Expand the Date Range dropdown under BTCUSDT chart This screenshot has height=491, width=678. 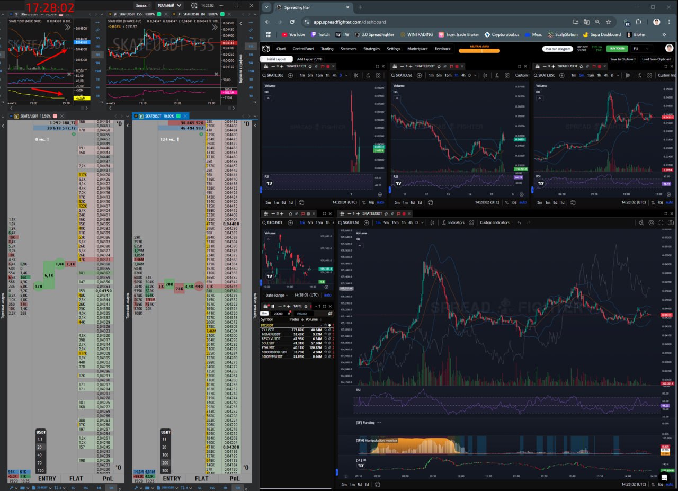tap(276, 295)
